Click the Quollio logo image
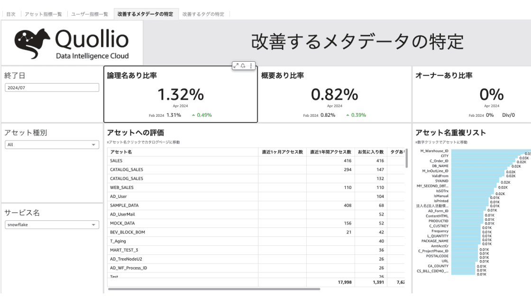This screenshot has width=531, height=300. pos(72,43)
